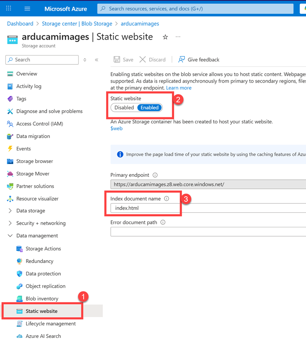Click the Save disk icon

(x=117, y=59)
